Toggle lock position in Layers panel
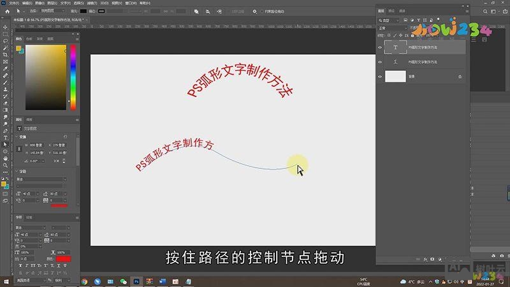This screenshot has height=287, width=510. click(401, 36)
